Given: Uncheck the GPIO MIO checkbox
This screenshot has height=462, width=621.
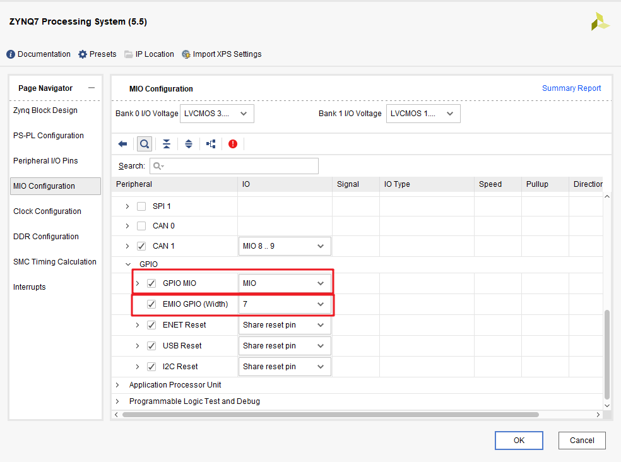Looking at the screenshot, I should point(151,283).
